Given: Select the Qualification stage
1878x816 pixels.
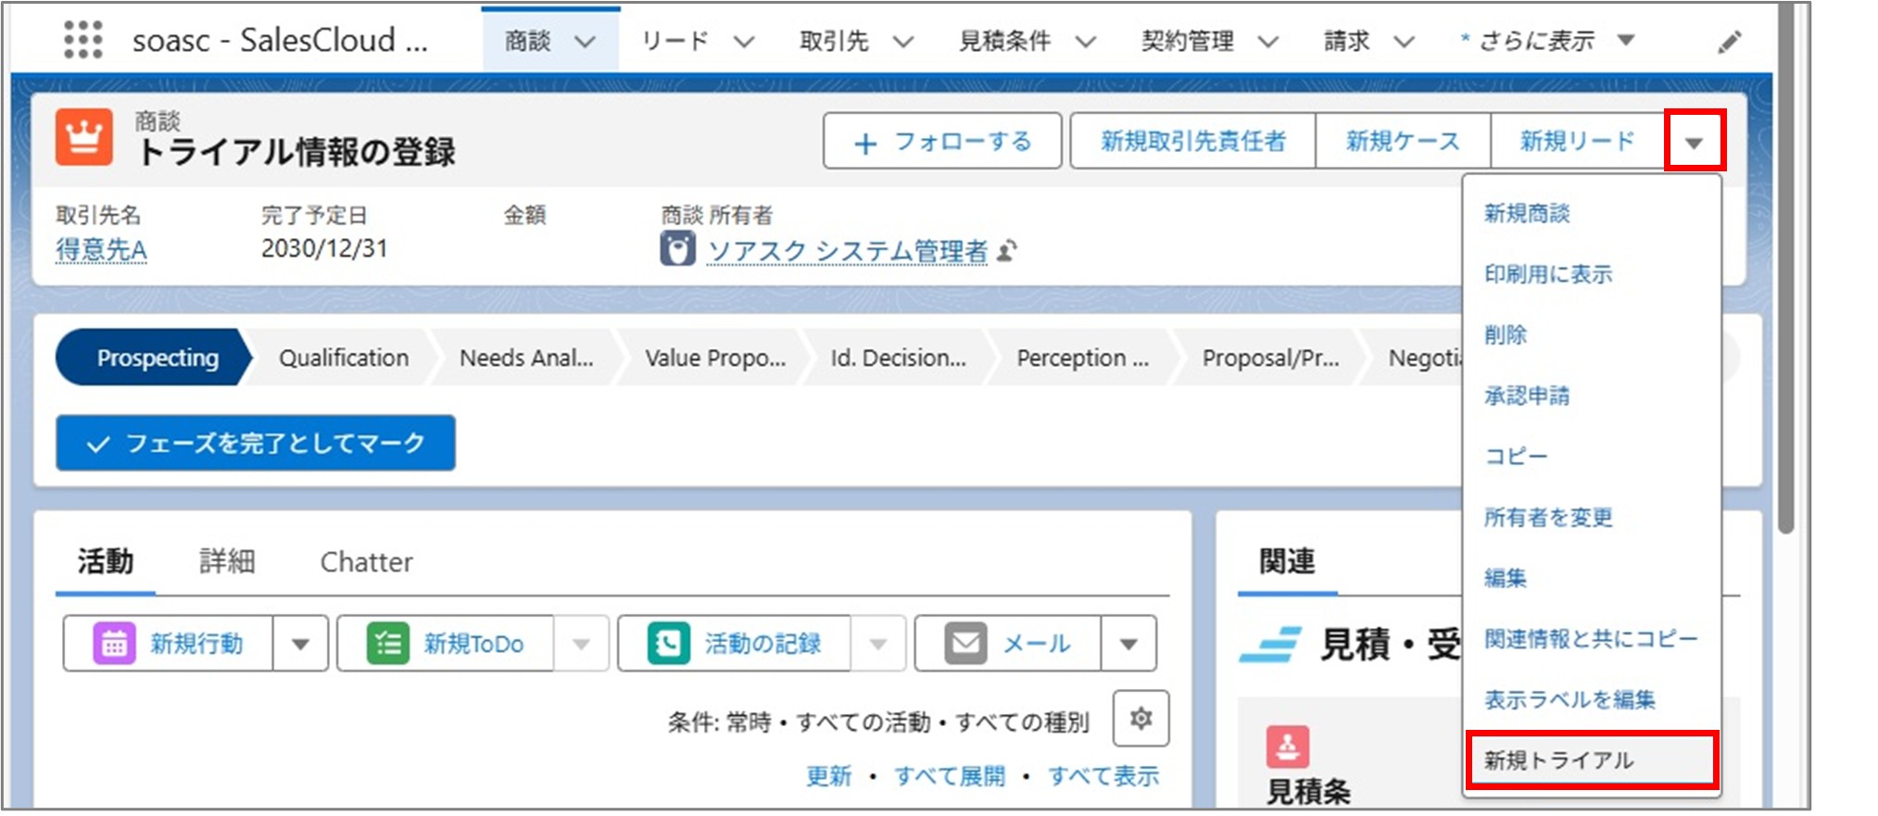Looking at the screenshot, I should 343,358.
